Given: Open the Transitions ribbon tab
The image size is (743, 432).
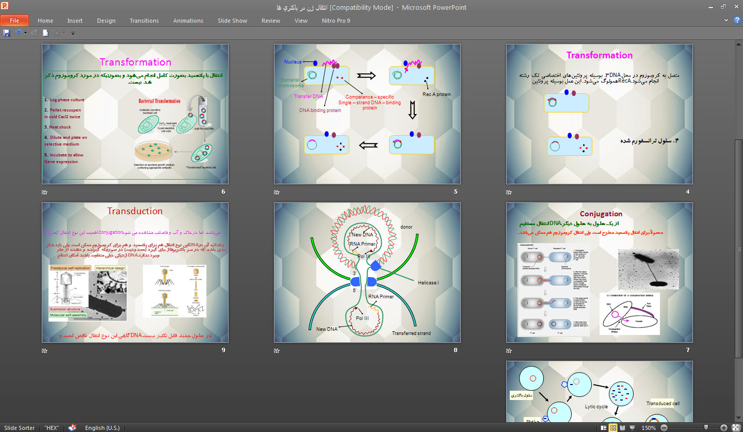Looking at the screenshot, I should click(x=144, y=21).
